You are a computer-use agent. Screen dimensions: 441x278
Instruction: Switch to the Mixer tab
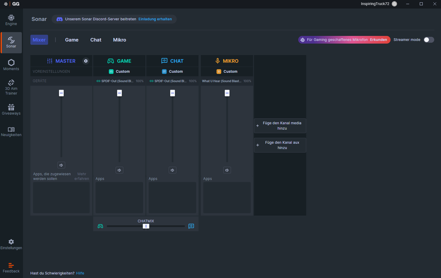click(39, 40)
